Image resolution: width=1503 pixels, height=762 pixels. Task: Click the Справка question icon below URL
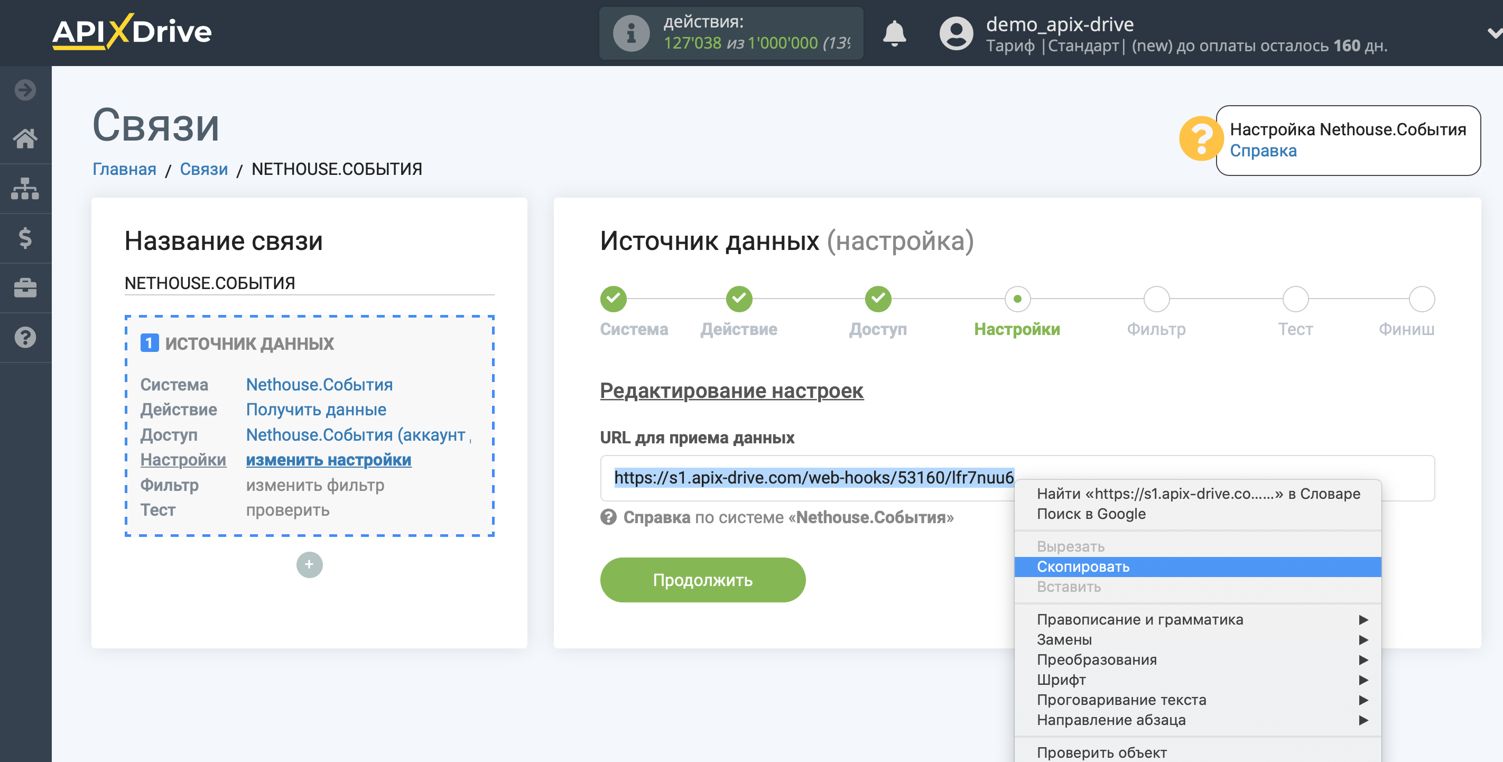pos(608,517)
